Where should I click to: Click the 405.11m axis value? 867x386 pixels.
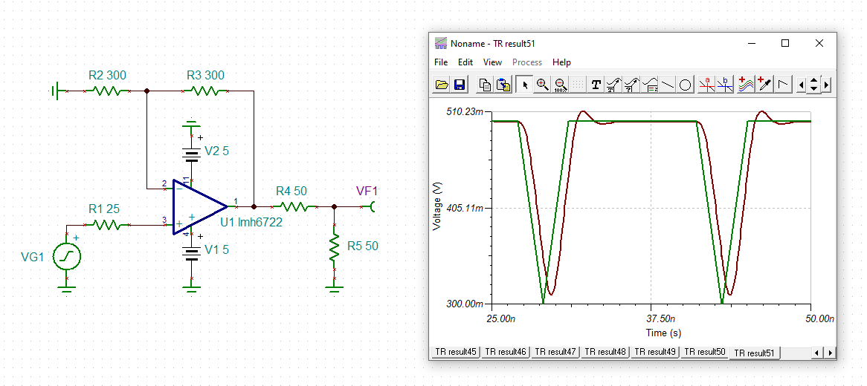[x=465, y=209]
